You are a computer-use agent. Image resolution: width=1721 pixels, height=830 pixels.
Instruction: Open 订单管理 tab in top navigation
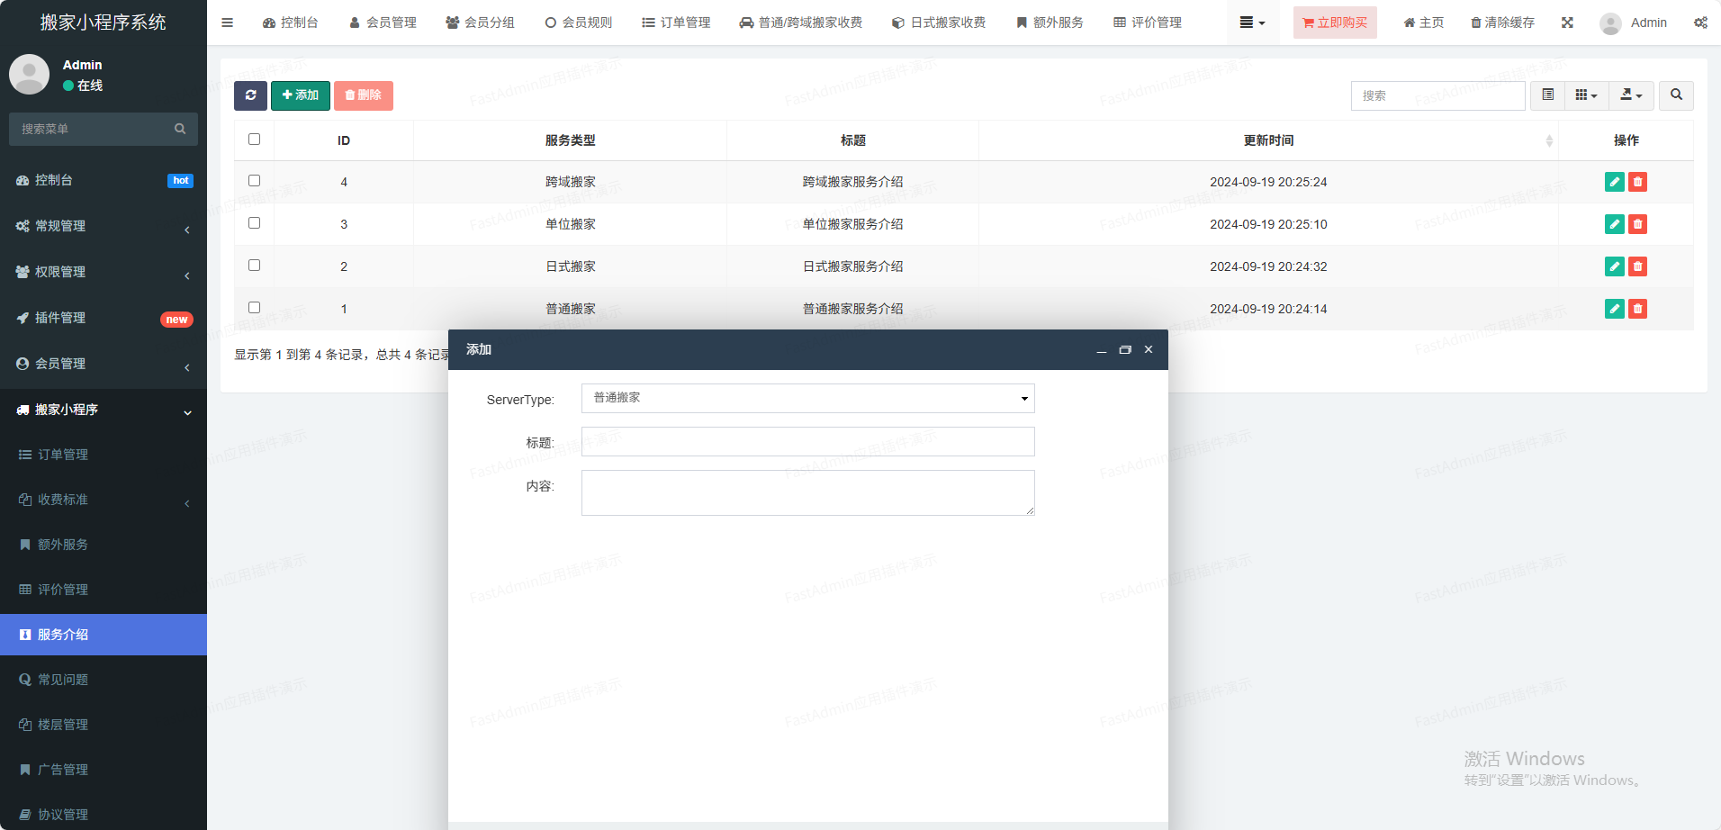[676, 23]
